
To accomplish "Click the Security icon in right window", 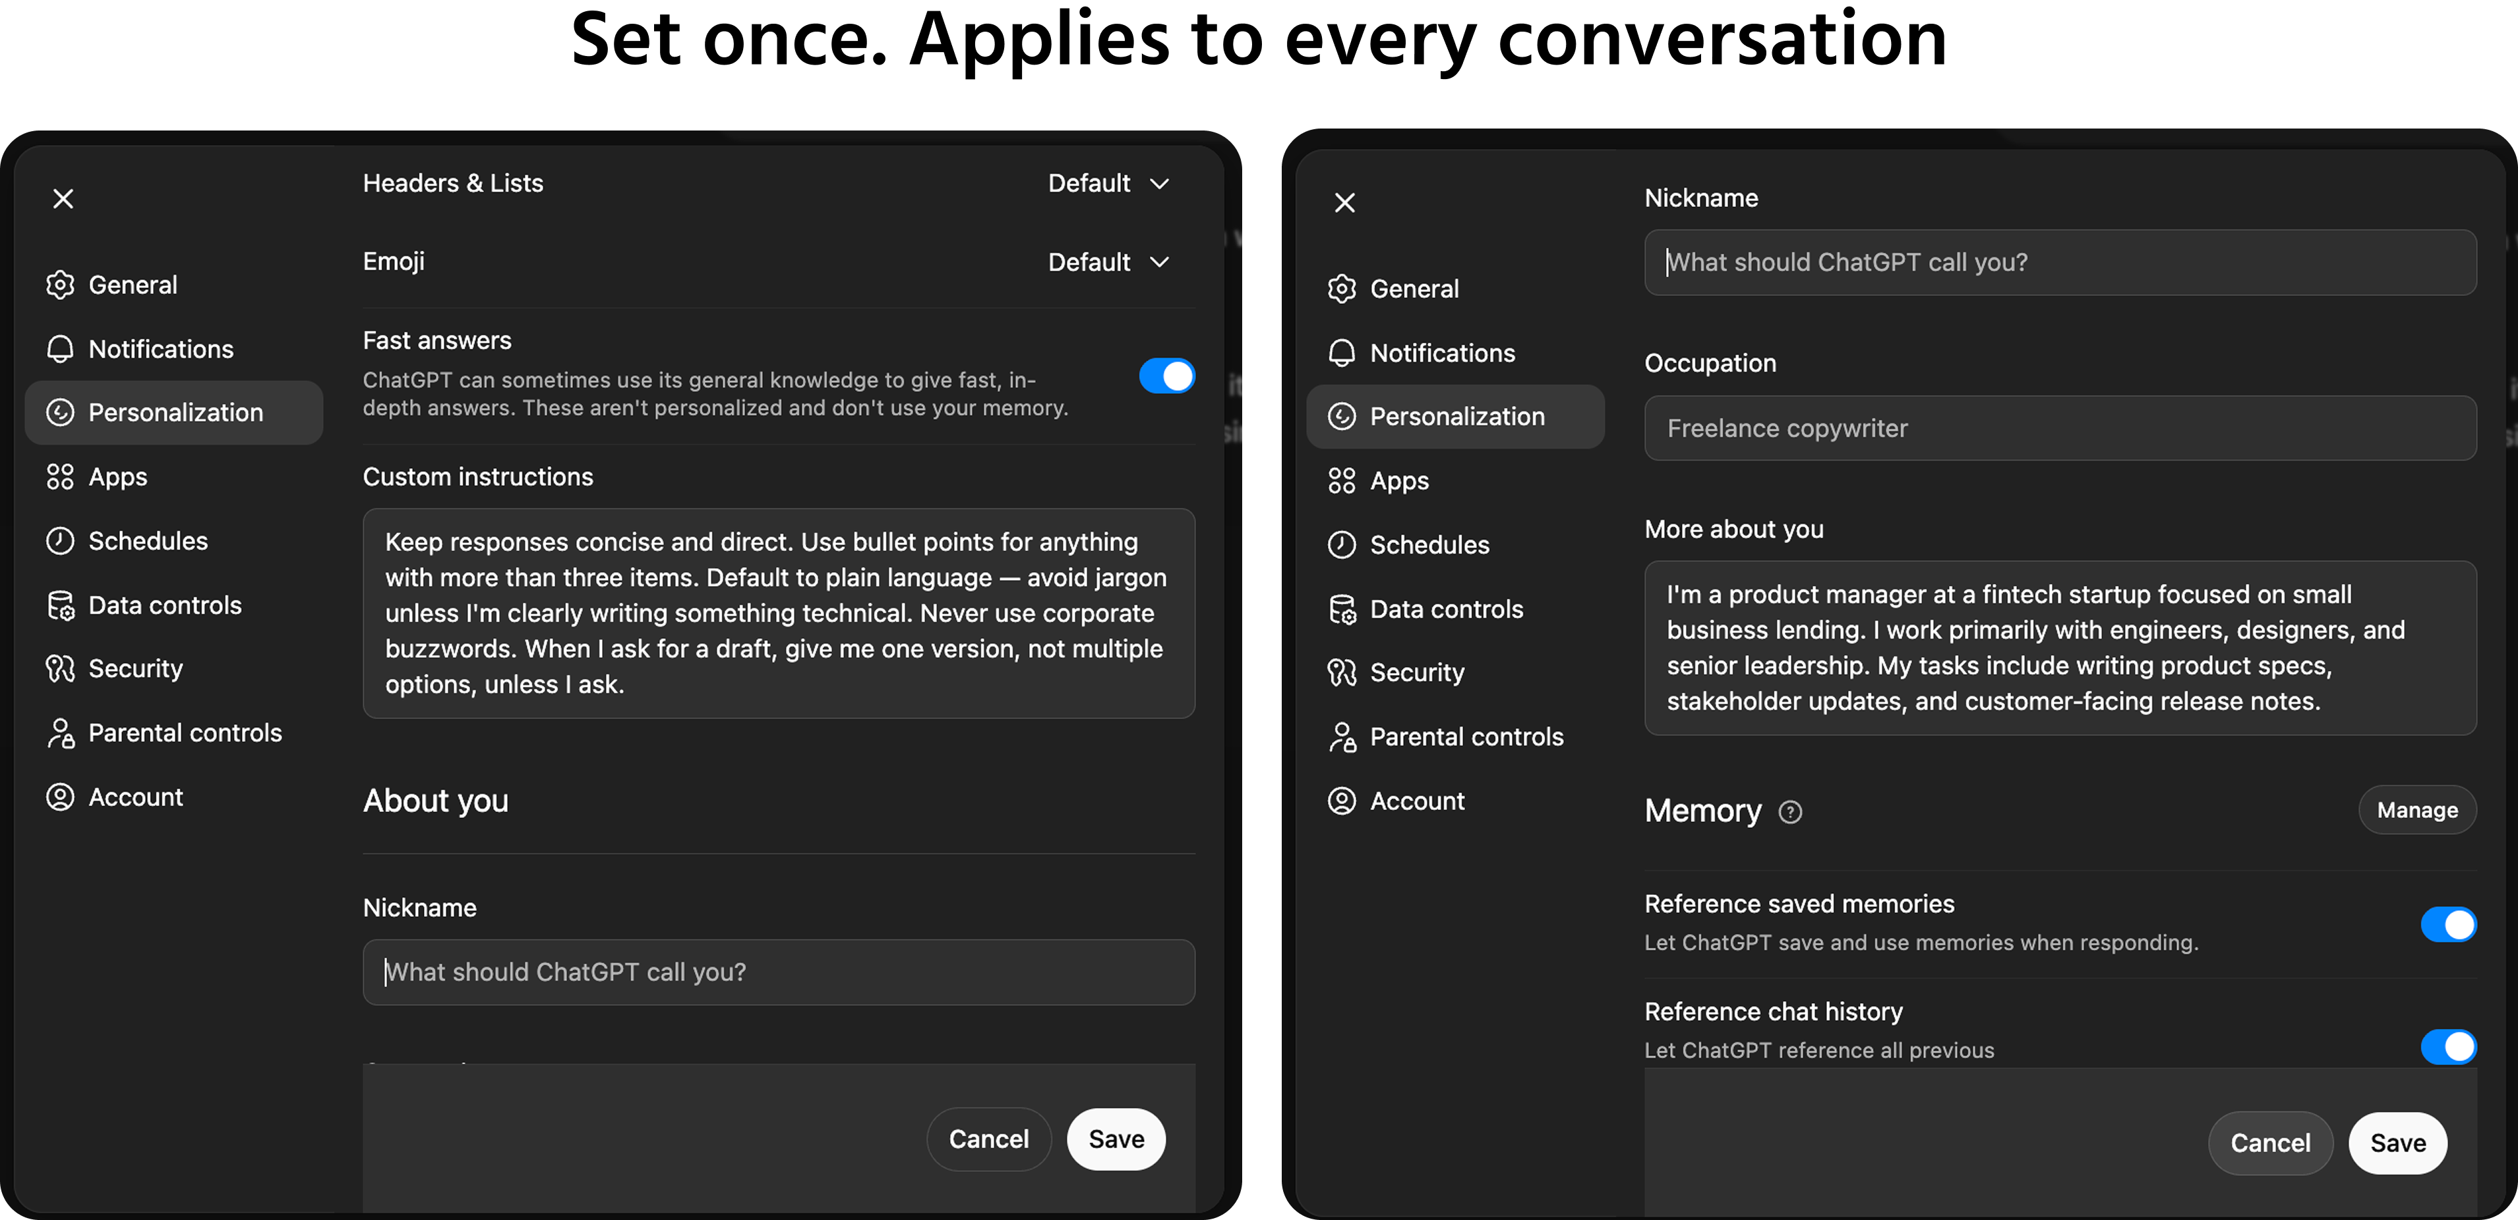I will point(1342,673).
